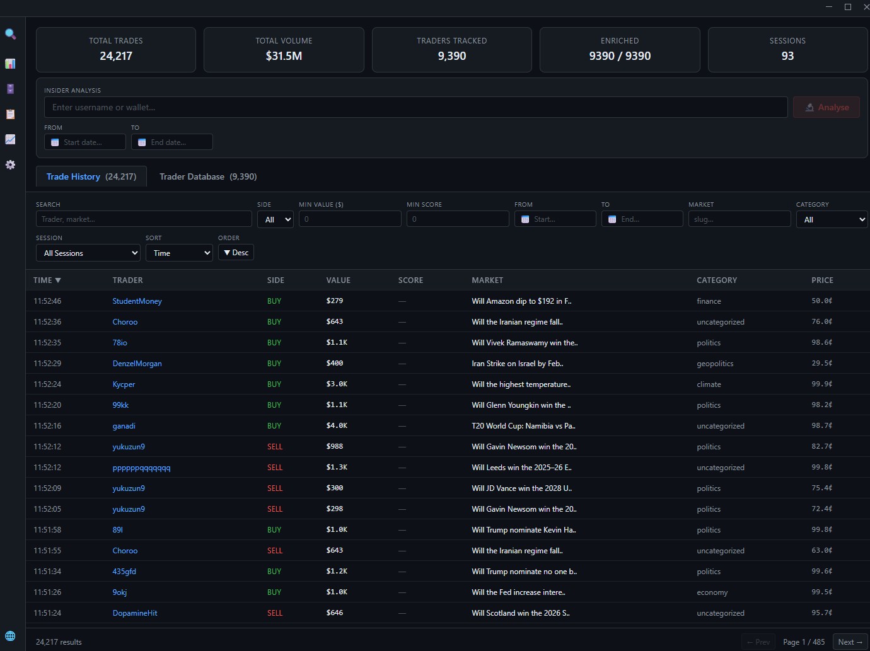The width and height of the screenshot is (870, 651).
Task: Click inside the Enter username or wallet field
Action: coord(415,107)
